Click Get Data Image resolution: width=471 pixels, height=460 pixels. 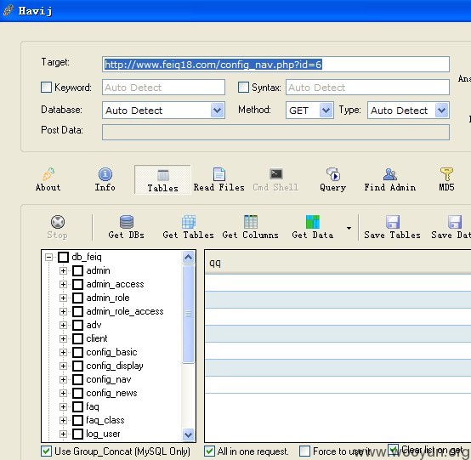(x=313, y=227)
